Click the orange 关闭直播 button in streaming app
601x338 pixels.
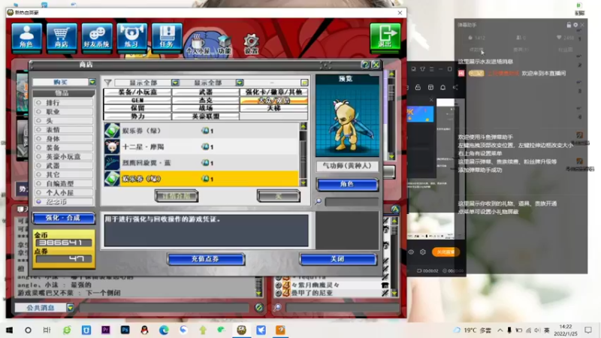click(x=445, y=252)
